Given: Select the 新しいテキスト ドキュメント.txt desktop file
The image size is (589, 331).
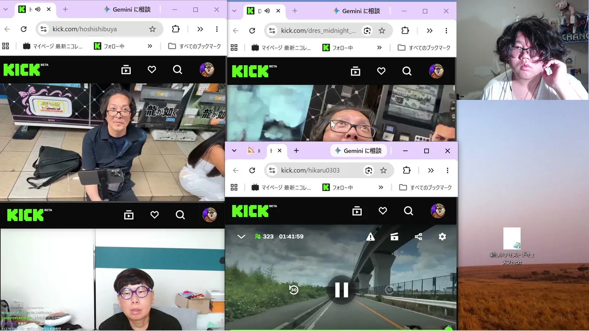Looking at the screenshot, I should point(512,246).
